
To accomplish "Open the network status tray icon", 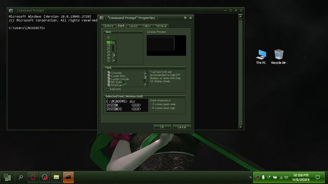I will point(281,177).
